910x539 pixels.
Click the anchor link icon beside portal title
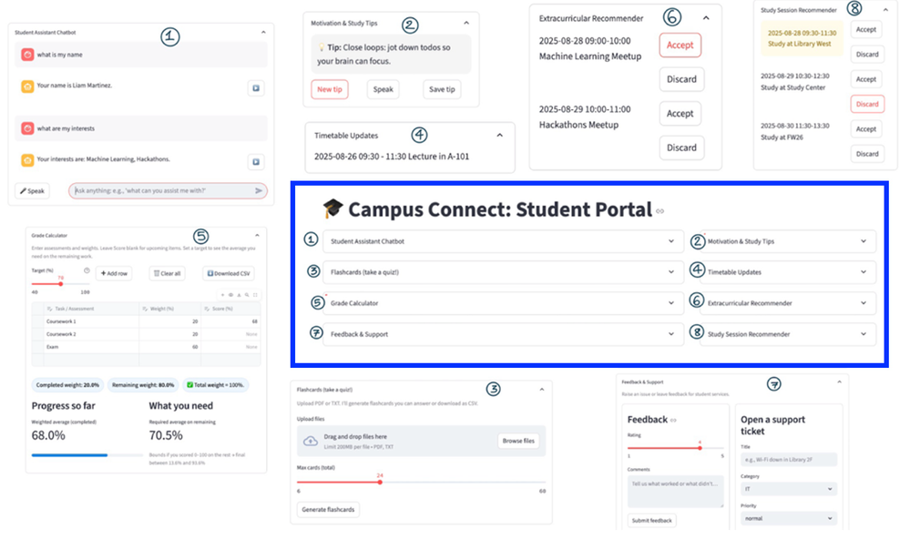(660, 212)
